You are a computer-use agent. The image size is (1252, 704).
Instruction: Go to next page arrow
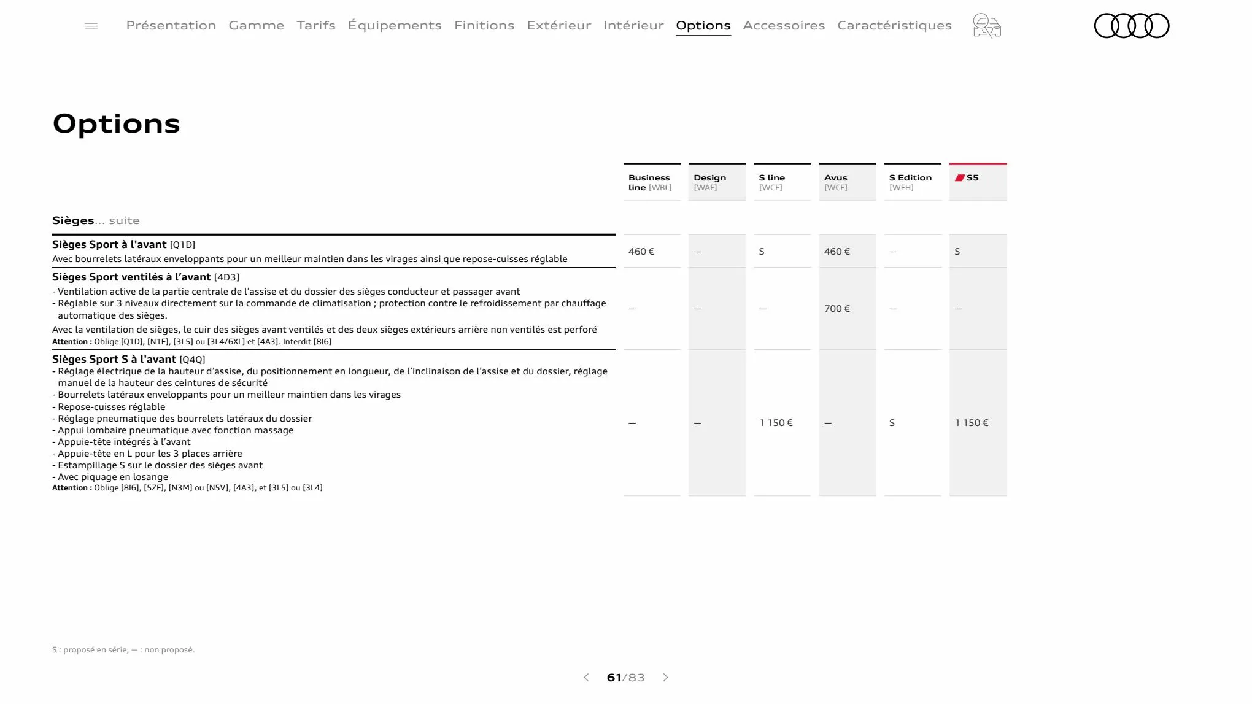tap(665, 678)
